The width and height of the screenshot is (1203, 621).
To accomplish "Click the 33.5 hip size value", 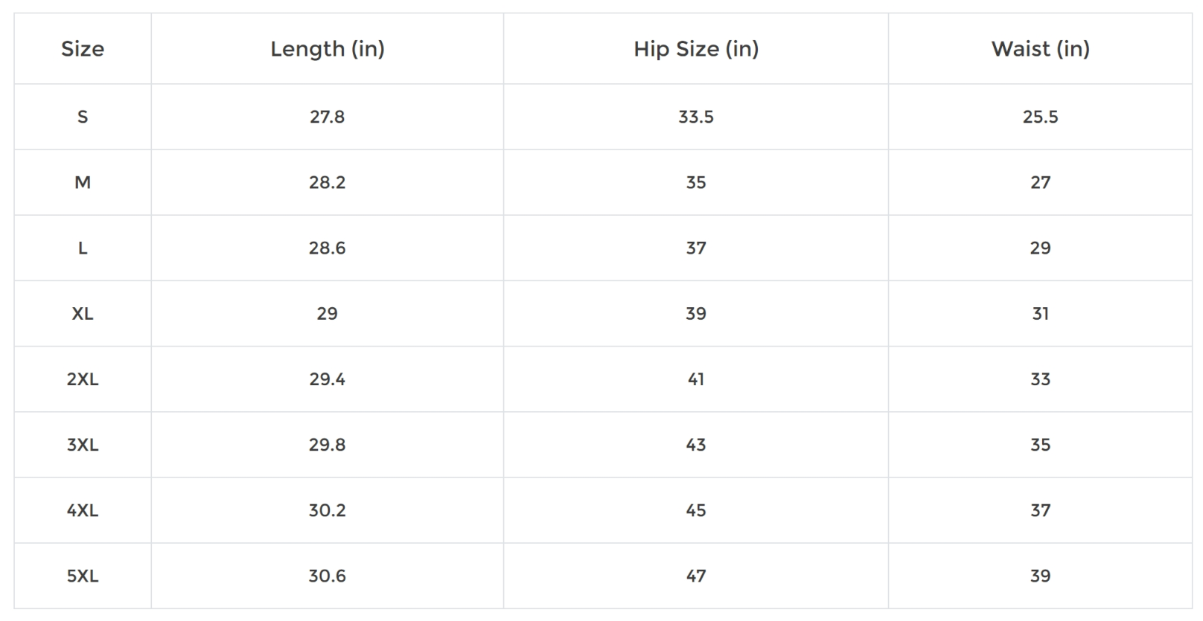I will pyautogui.click(x=696, y=117).
